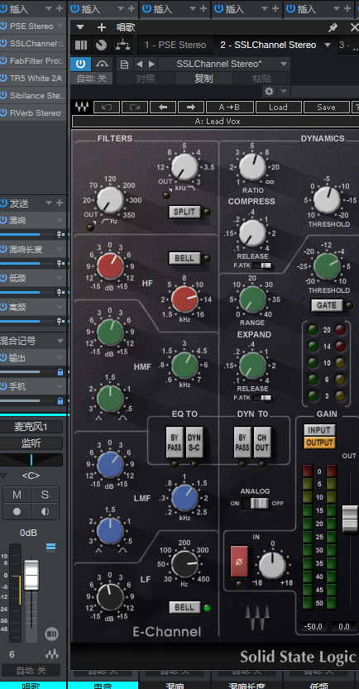Open the 插入 inserts dropdown arrow
The image size is (359, 689).
(x=48, y=8)
